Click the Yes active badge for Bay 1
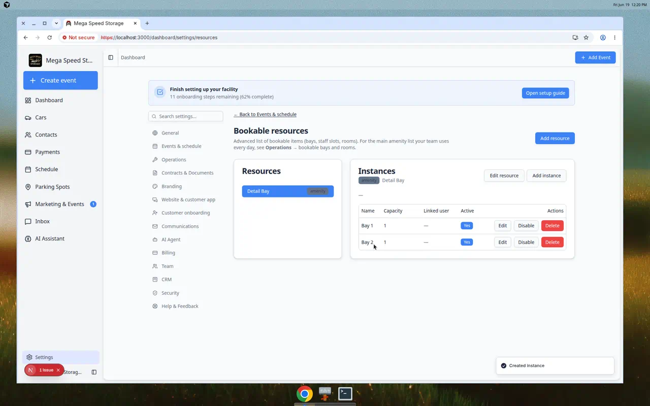 [x=467, y=226]
